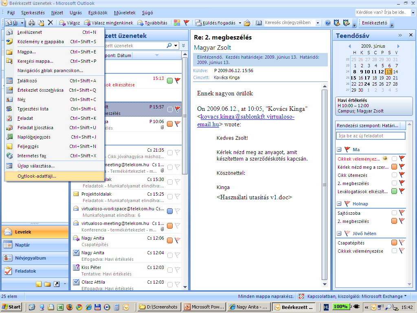Click the Írja be az új feladatot field
The height and width of the screenshot is (313, 417).
371,136
